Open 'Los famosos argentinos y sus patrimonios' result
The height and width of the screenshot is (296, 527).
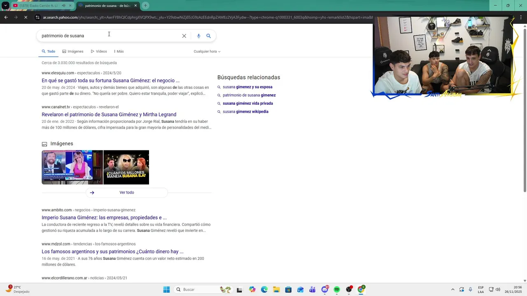click(112, 251)
